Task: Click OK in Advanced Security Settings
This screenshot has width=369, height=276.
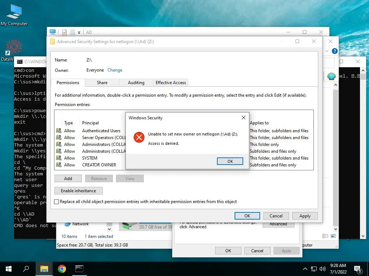Action: coord(247,216)
